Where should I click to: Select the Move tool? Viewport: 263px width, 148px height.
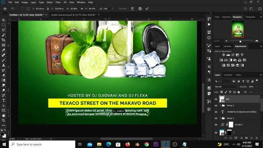pyautogui.click(x=3, y=20)
